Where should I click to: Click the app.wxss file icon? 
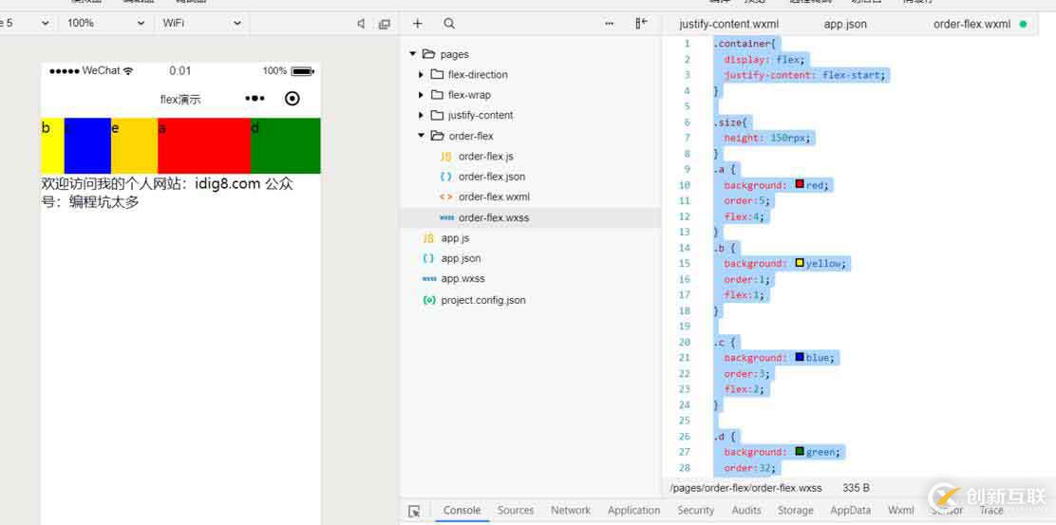coord(429,279)
